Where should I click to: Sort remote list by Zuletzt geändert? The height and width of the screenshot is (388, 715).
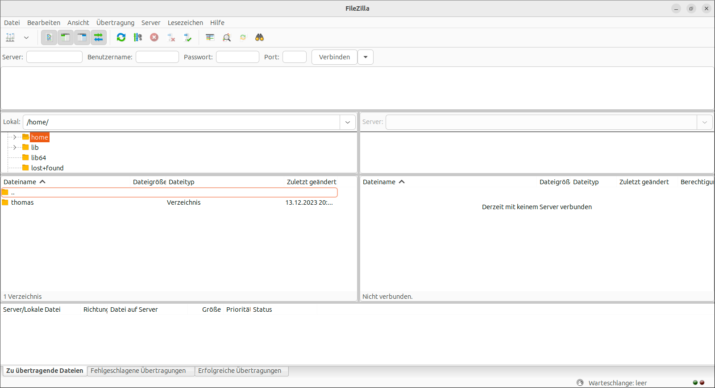[644, 182]
